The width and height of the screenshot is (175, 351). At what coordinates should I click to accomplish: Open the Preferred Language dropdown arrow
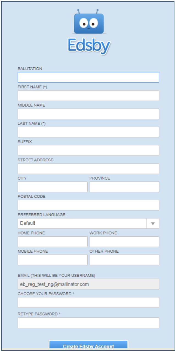pyautogui.click(x=153, y=223)
